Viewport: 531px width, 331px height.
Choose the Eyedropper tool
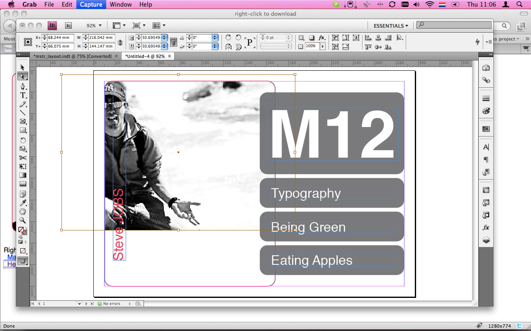click(23, 203)
